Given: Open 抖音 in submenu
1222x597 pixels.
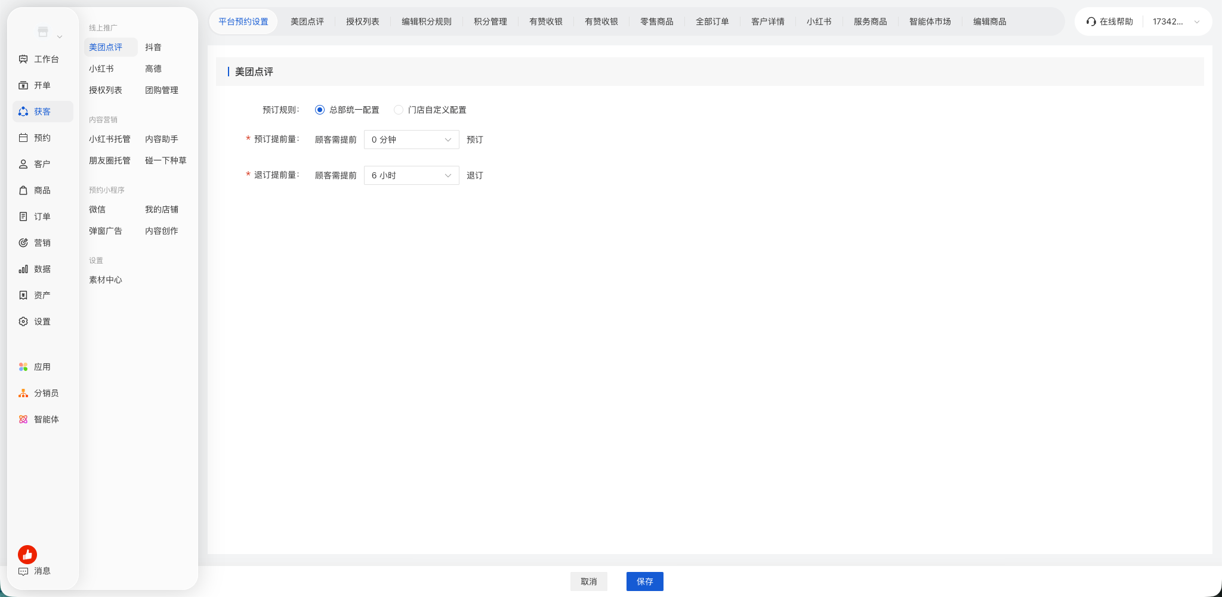Looking at the screenshot, I should coord(153,47).
